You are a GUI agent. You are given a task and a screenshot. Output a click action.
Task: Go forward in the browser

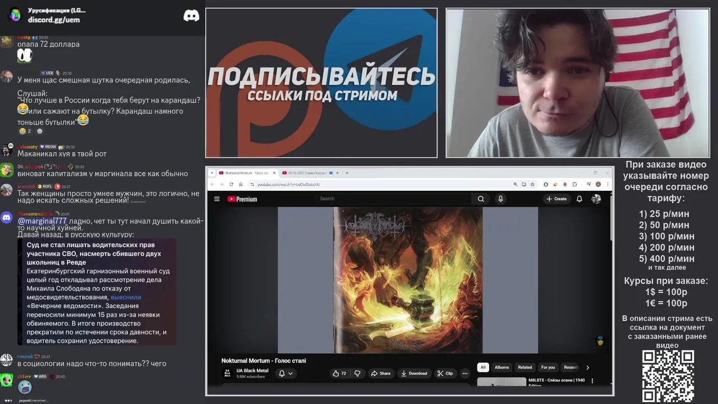coord(222,184)
